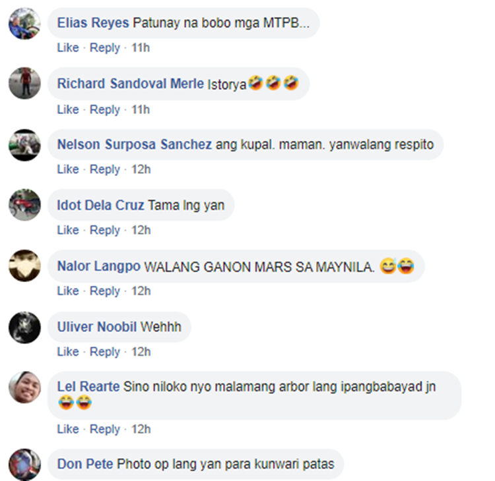Open Nalor Langpo's profile picture
The image size is (495, 481).
click(24, 266)
